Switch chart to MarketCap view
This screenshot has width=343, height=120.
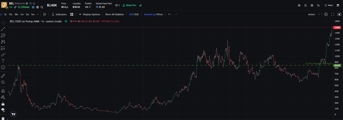click(x=150, y=14)
